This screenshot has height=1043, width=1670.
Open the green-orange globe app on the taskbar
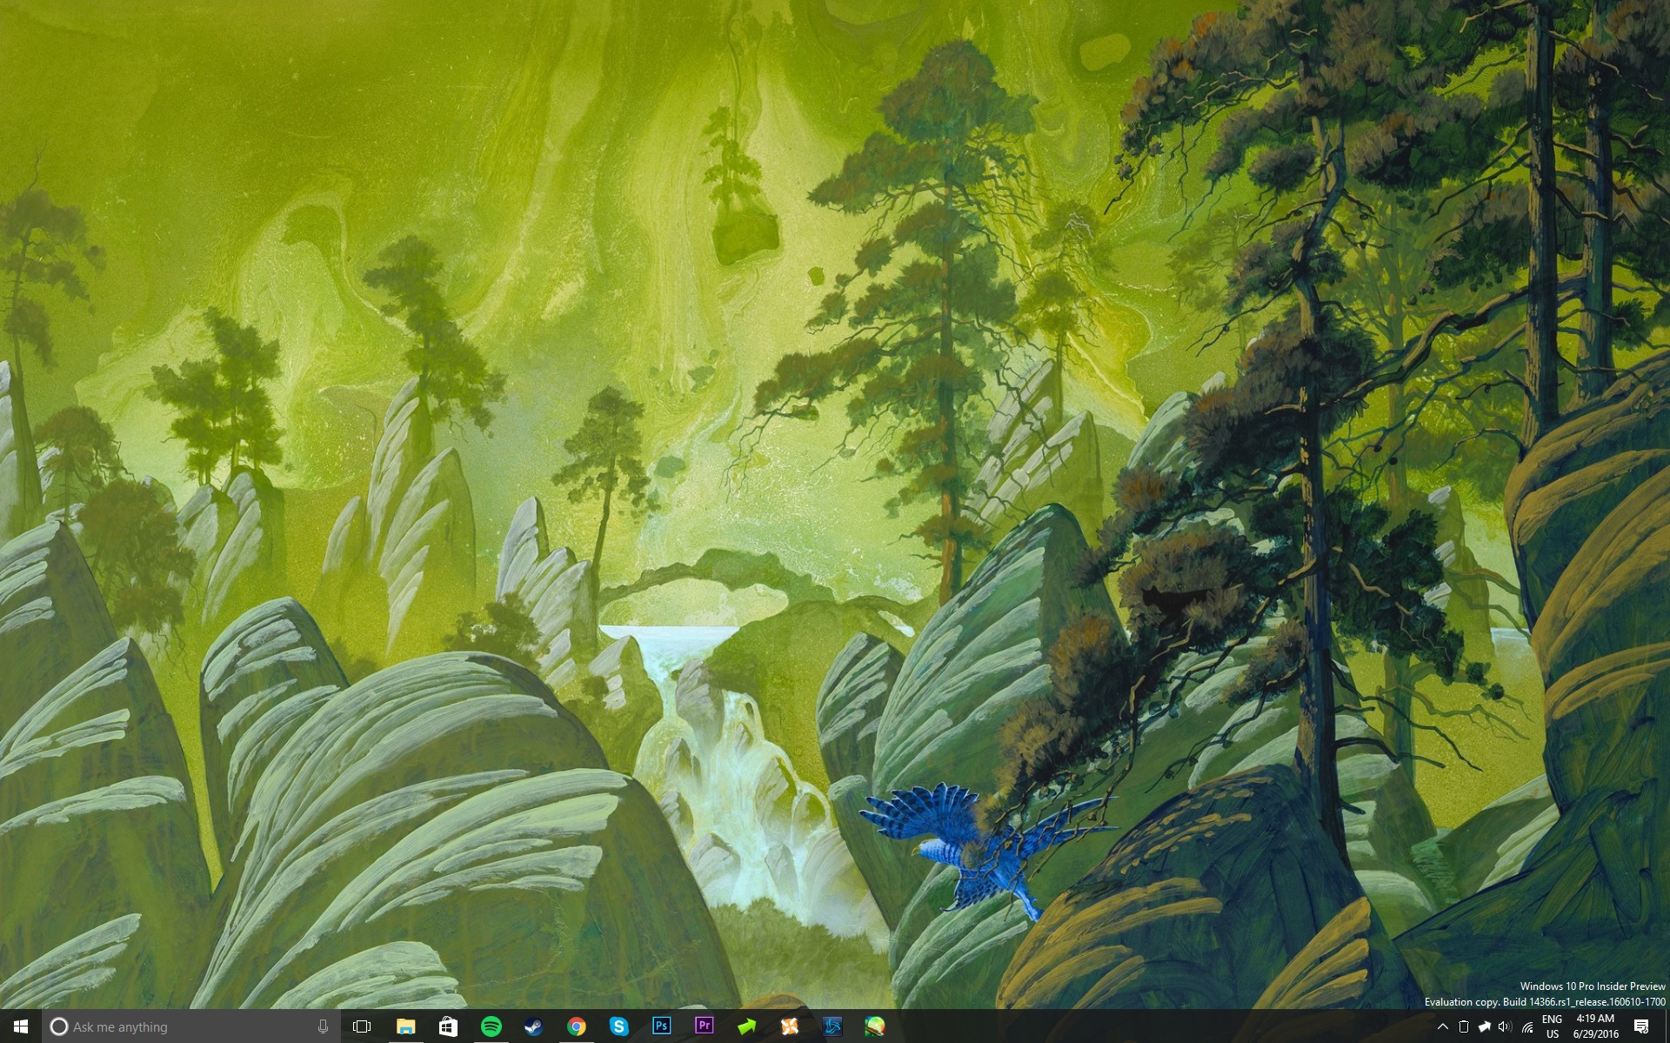[x=874, y=1026]
